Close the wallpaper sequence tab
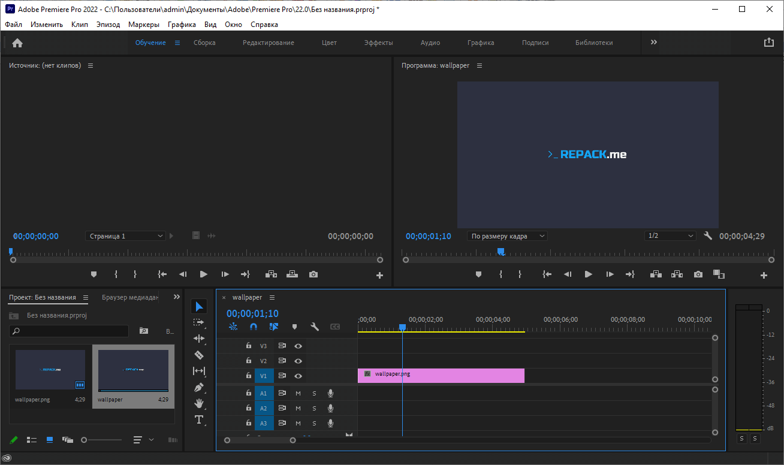 224,298
